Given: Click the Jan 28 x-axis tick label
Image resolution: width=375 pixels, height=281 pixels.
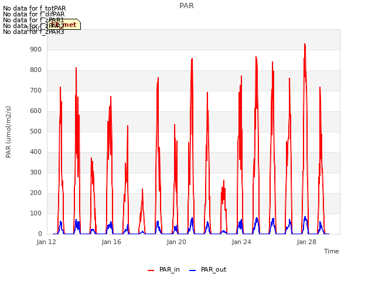Looking at the screenshot, I should (306, 242).
